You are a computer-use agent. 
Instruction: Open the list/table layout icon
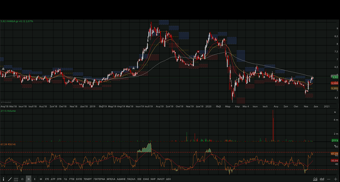click(16, 179)
